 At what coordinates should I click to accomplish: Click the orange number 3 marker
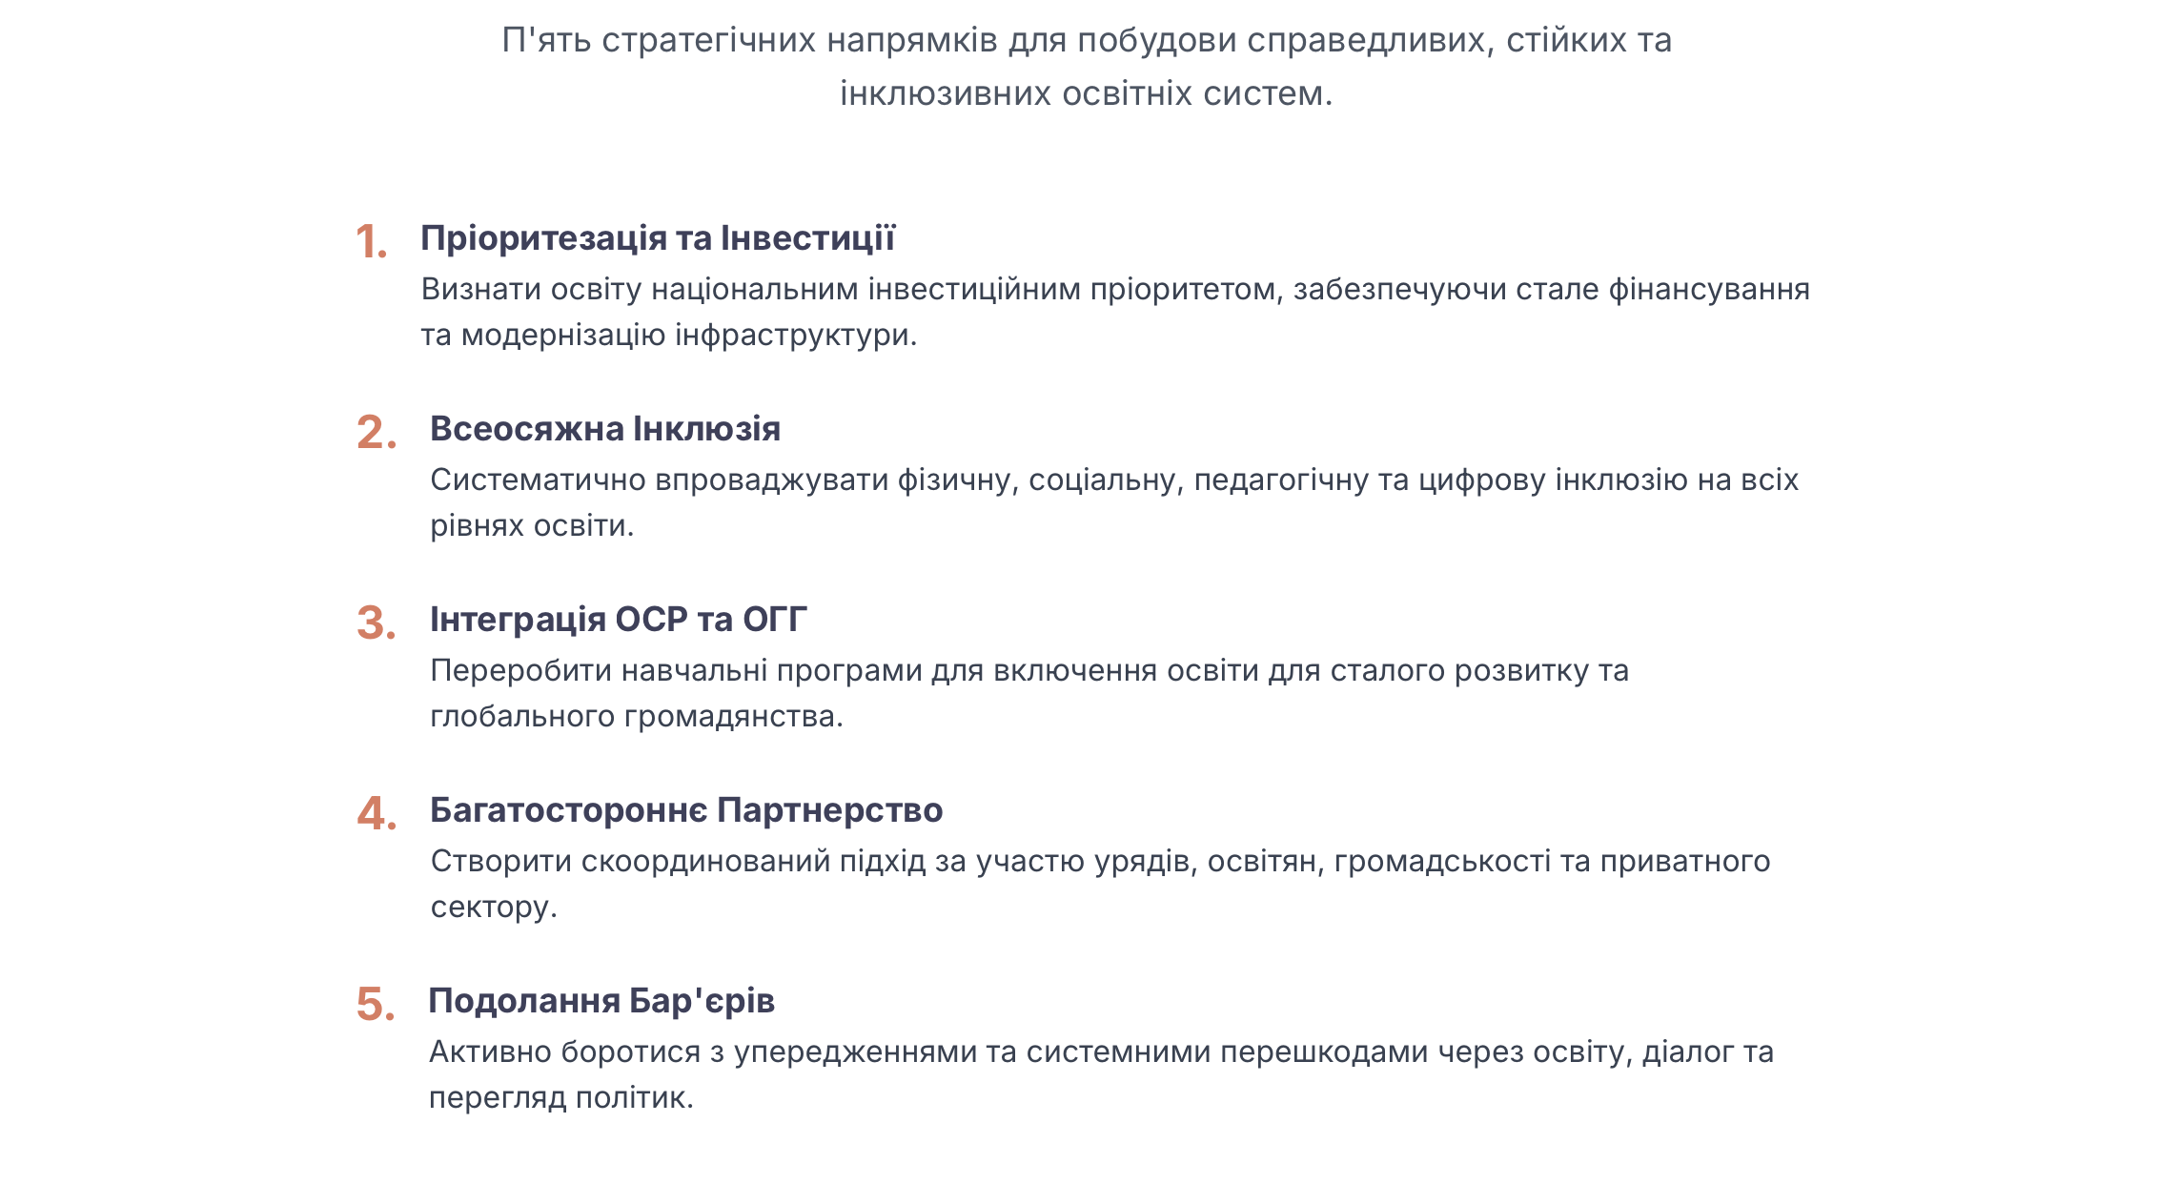377,623
